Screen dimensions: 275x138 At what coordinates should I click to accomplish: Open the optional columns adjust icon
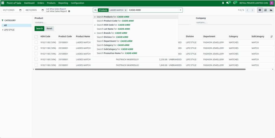click(272, 37)
